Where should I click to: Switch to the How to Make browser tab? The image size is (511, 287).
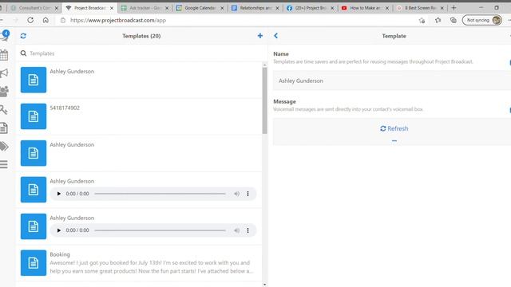pyautogui.click(x=365, y=8)
